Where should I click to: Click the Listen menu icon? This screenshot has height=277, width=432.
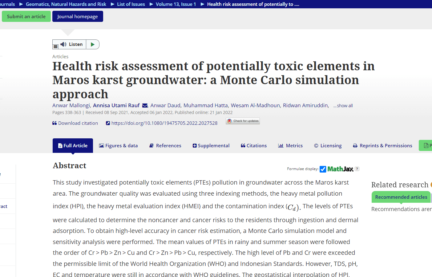[x=55, y=47]
